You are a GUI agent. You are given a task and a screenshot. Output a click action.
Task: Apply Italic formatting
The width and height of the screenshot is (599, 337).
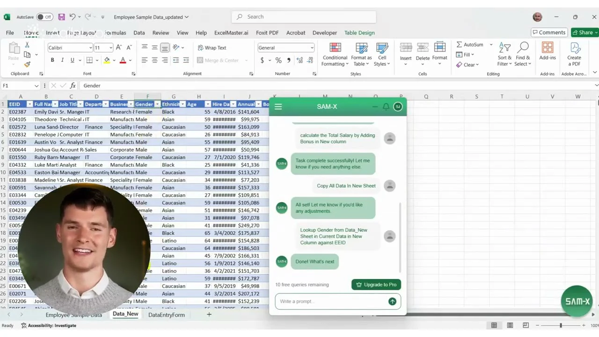62,60
